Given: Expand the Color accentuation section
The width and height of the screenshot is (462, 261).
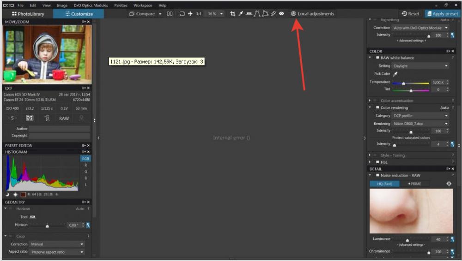Looking at the screenshot, I should (370, 101).
